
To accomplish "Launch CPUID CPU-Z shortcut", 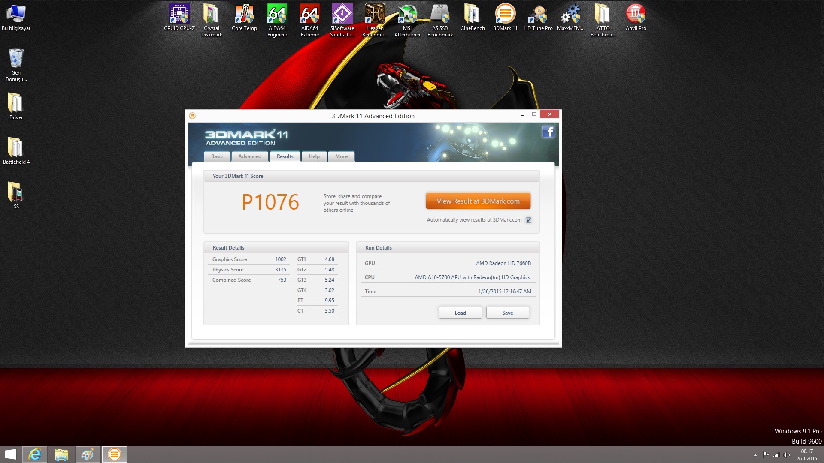I will [179, 18].
